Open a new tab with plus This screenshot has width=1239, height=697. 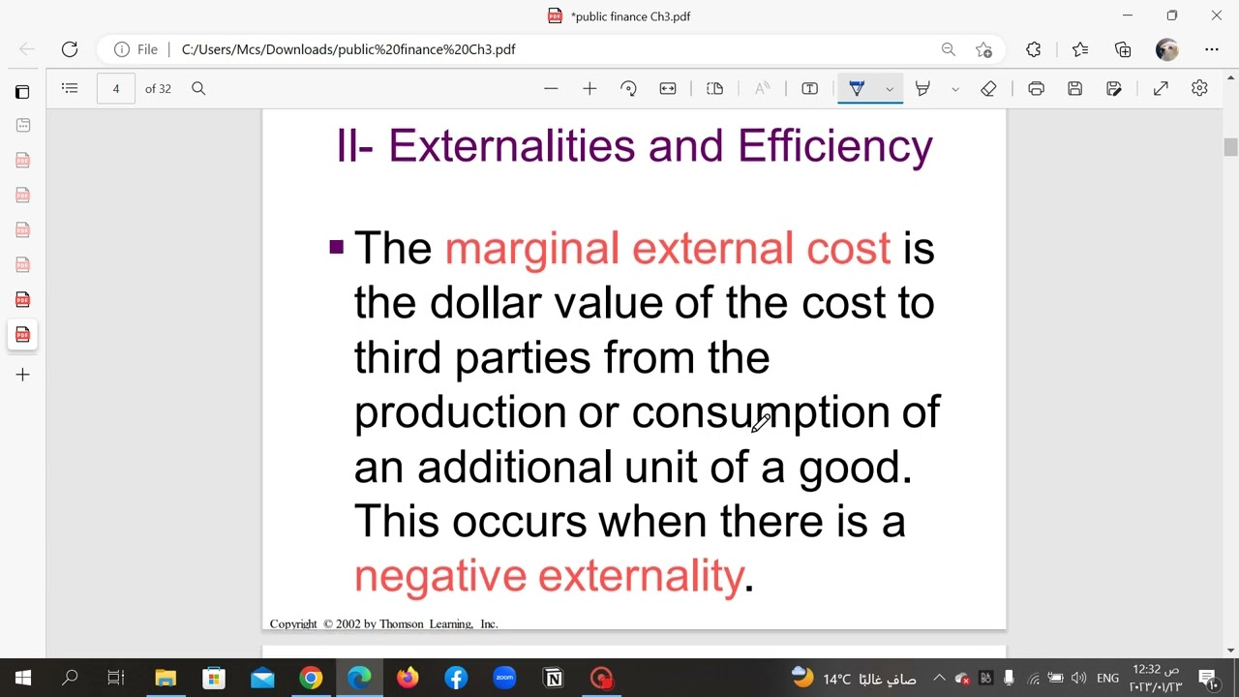coord(22,375)
